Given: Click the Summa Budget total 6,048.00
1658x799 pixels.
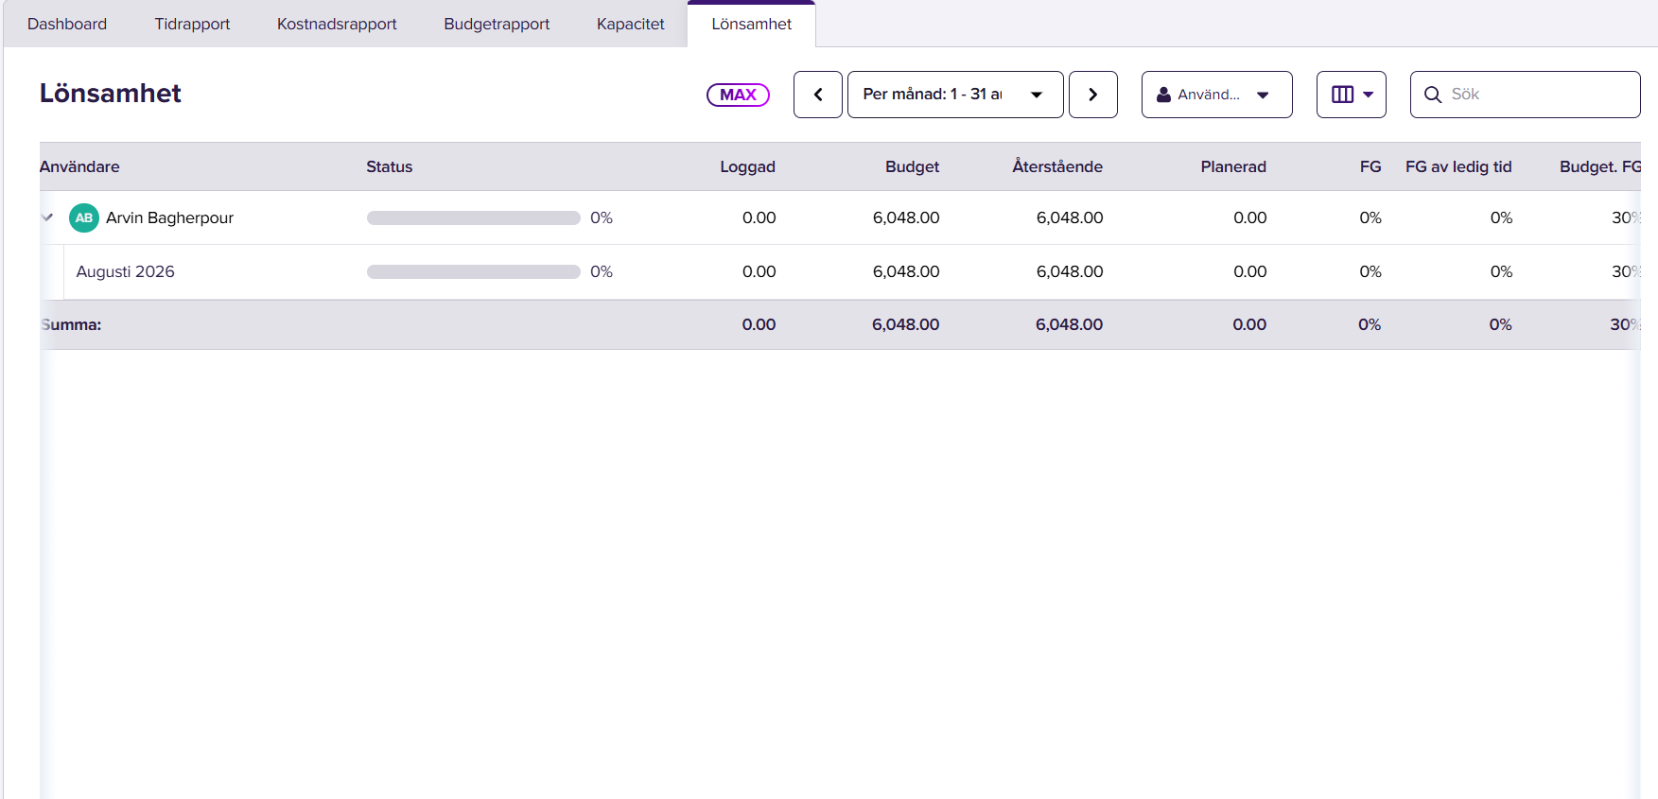Looking at the screenshot, I should pyautogui.click(x=906, y=324).
